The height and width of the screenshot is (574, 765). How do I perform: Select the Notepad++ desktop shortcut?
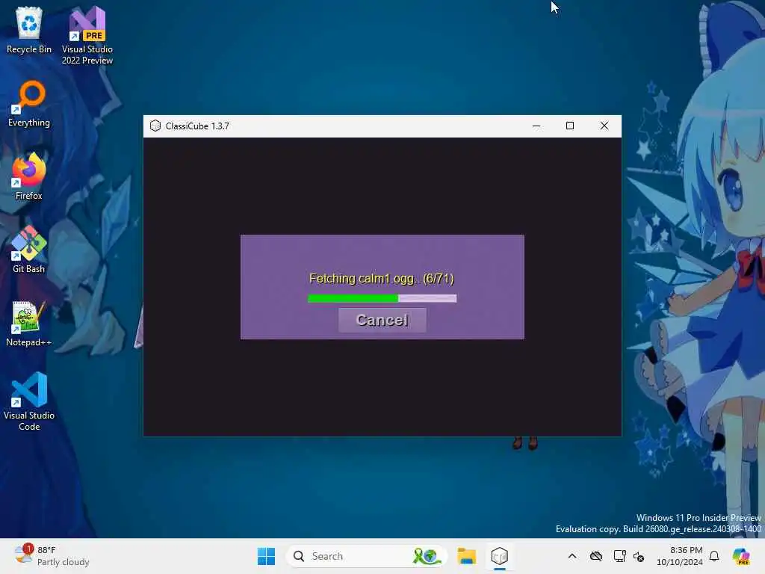coord(29,324)
